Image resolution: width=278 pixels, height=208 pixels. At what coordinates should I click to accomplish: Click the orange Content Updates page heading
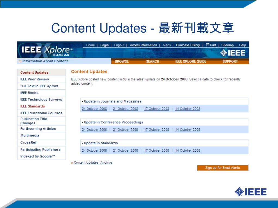point(89,71)
